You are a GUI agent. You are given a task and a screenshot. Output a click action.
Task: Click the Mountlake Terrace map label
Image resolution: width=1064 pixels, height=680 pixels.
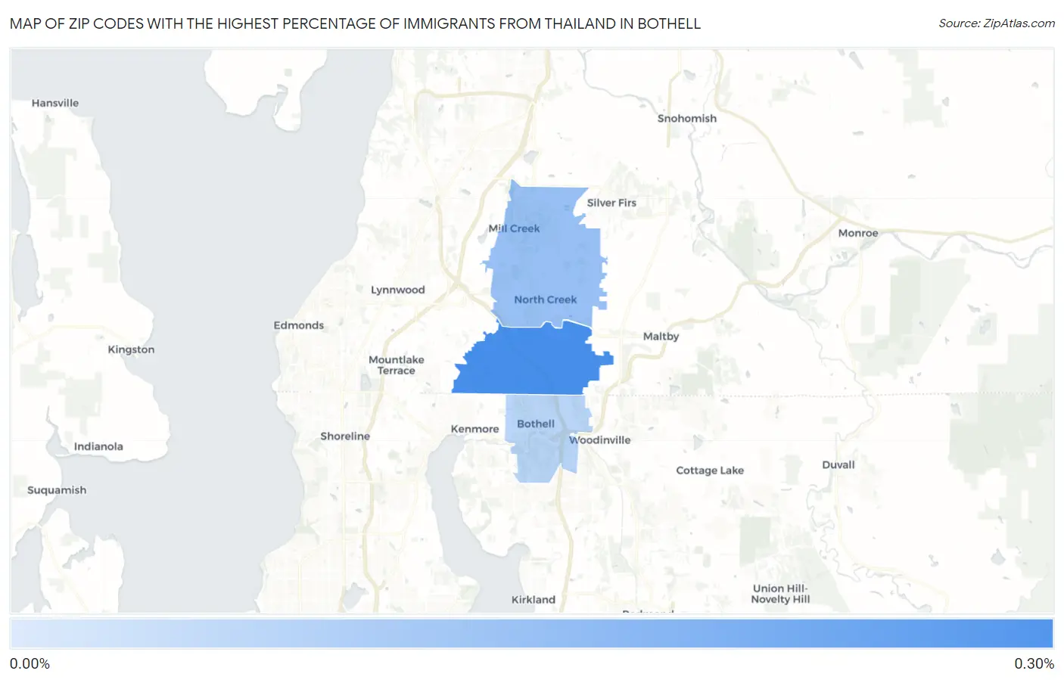[x=396, y=365]
